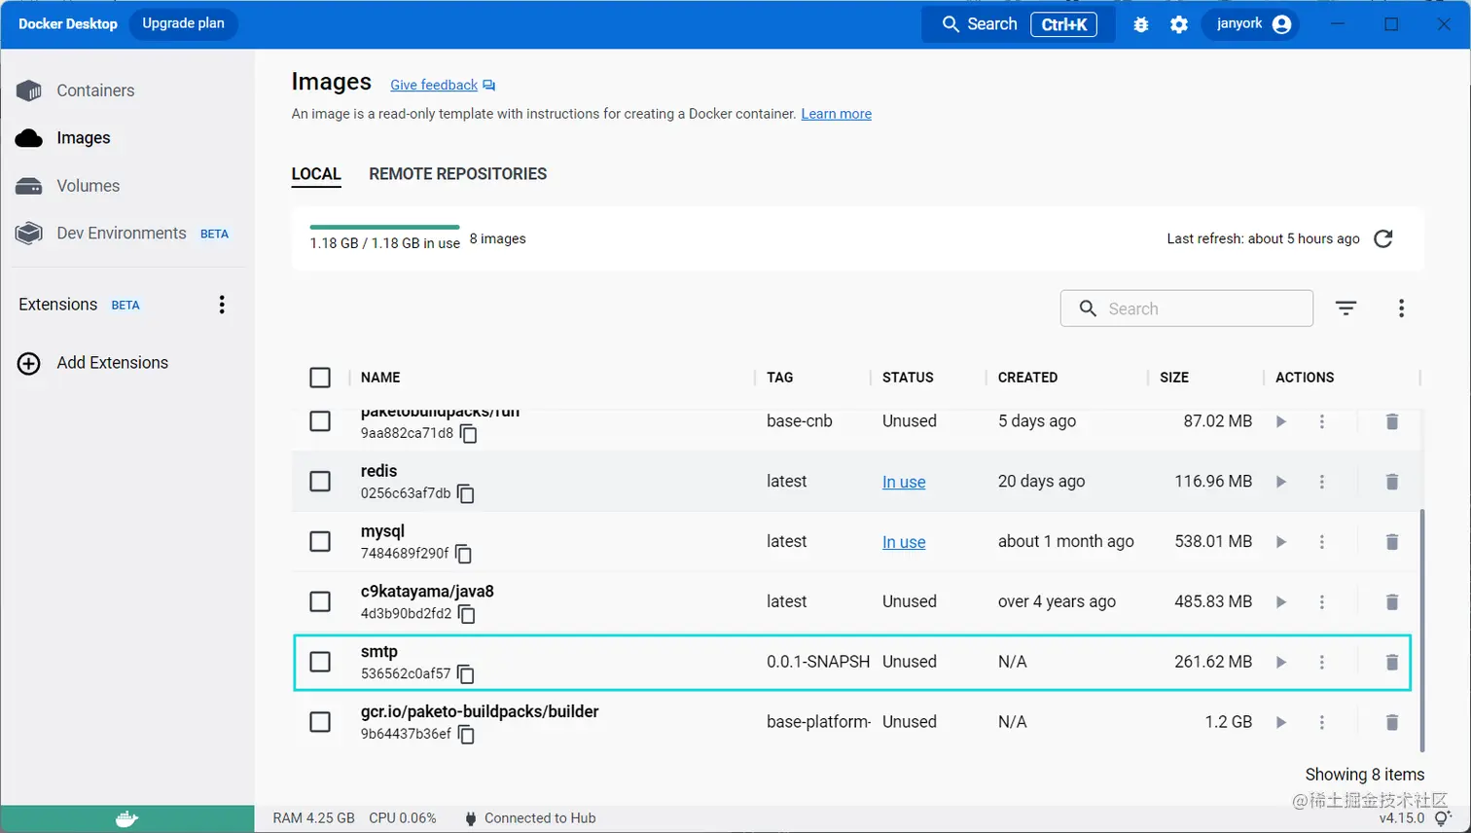Image resolution: width=1471 pixels, height=833 pixels.
Task: Click the Connected to Hub status
Action: click(x=530, y=818)
